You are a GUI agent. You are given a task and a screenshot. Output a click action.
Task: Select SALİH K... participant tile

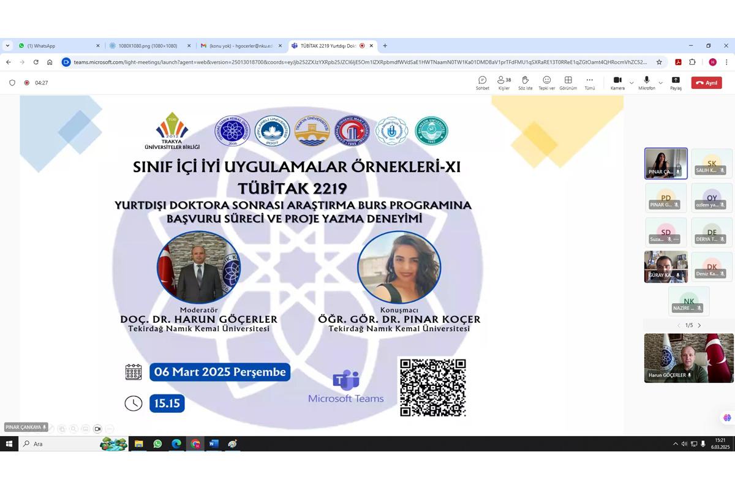pos(712,164)
